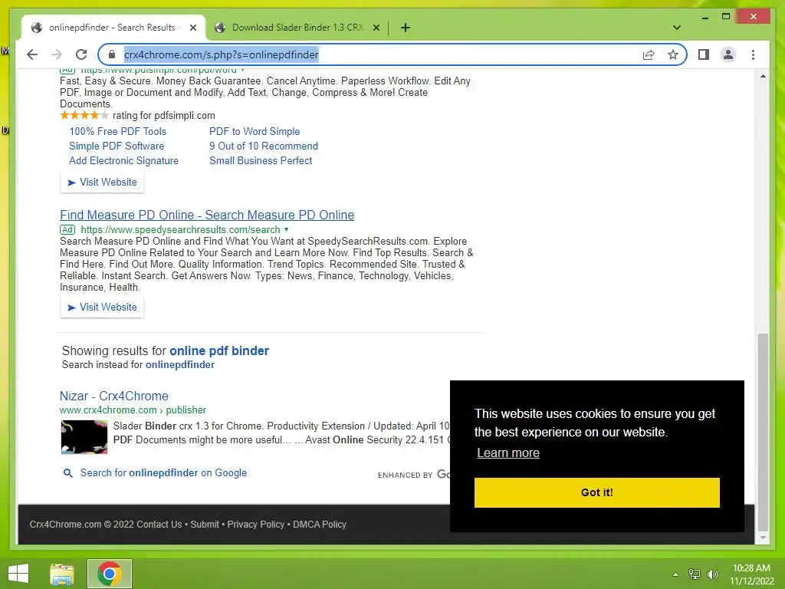Screen dimensions: 785x589
Task: Open the DMCA Policy footer link
Action: (320, 525)
